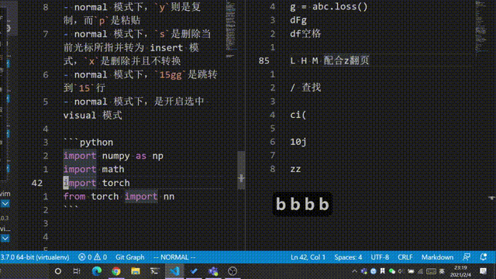
Task: Click 'ci(' line in right editor
Action: [298, 115]
